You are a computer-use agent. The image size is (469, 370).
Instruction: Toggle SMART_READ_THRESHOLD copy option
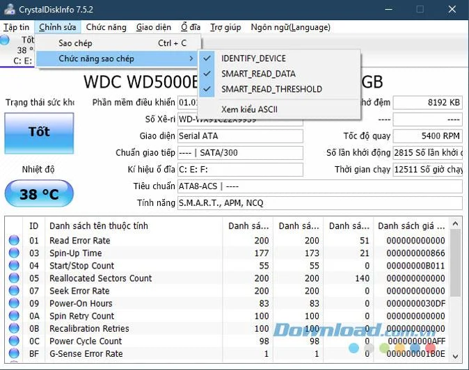point(279,89)
